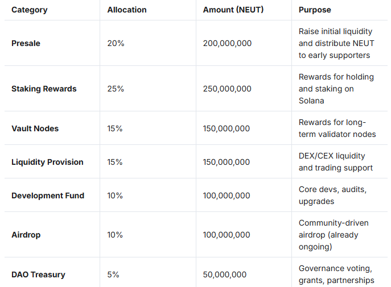Click the 'DEX/CEX liquidity and trading support' text

point(335,162)
